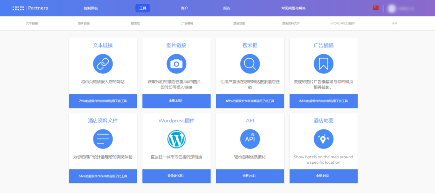Click the map pin 酒店地图 icon

(323, 139)
